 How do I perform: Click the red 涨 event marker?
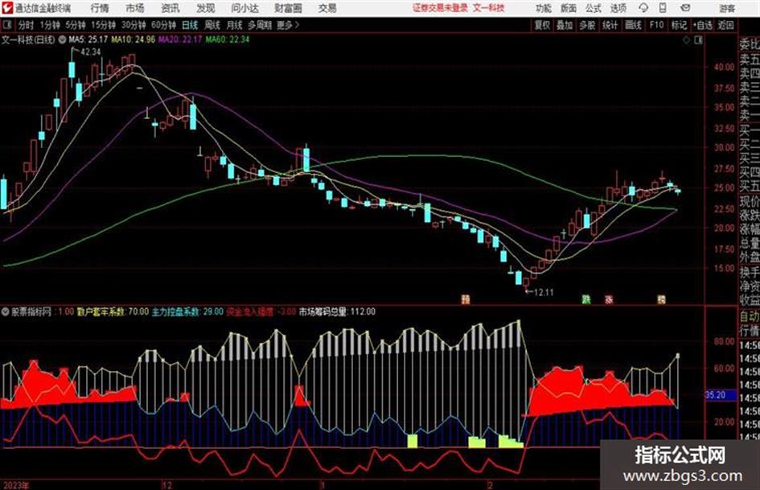click(x=608, y=299)
